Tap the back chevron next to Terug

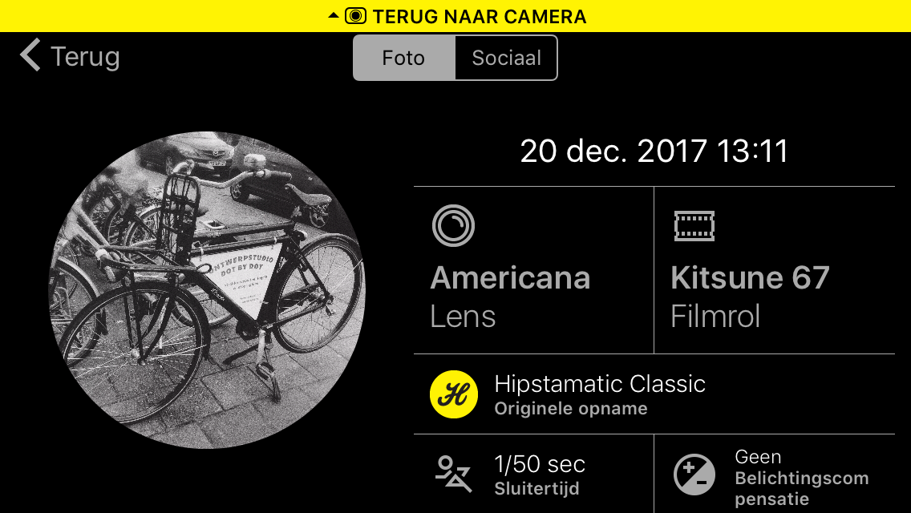point(30,55)
